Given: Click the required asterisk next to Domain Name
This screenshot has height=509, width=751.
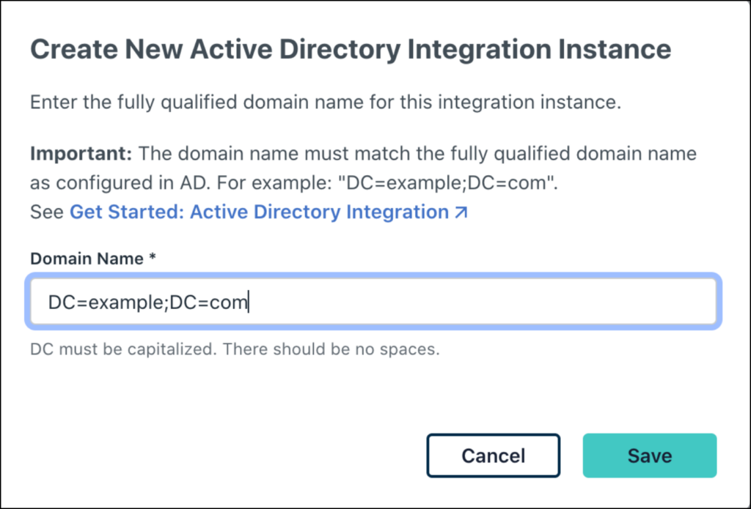Looking at the screenshot, I should [151, 258].
